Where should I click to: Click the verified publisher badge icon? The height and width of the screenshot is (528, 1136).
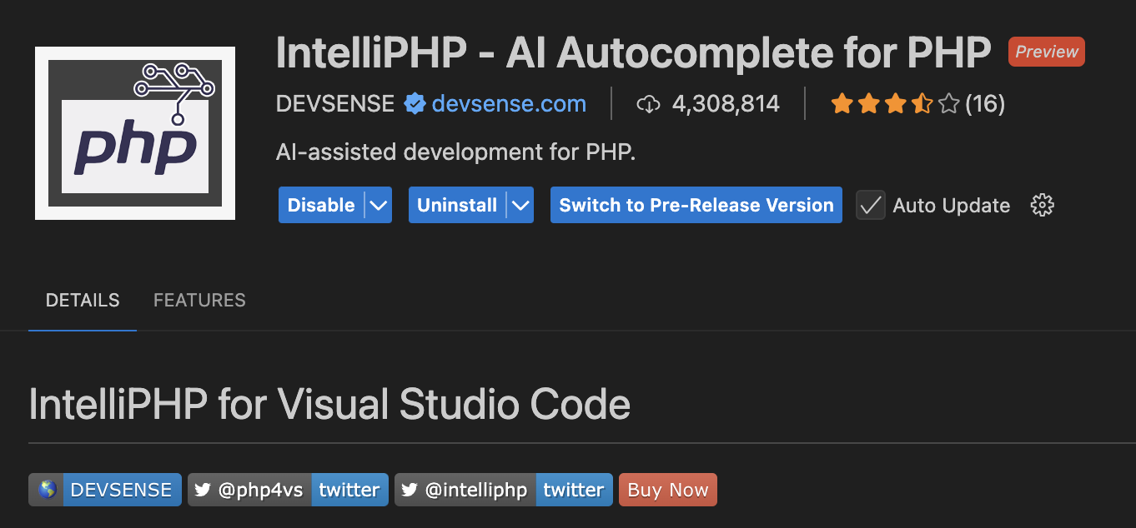pyautogui.click(x=414, y=104)
